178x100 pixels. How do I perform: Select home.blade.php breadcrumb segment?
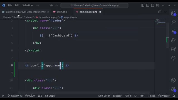(x=48, y=17)
